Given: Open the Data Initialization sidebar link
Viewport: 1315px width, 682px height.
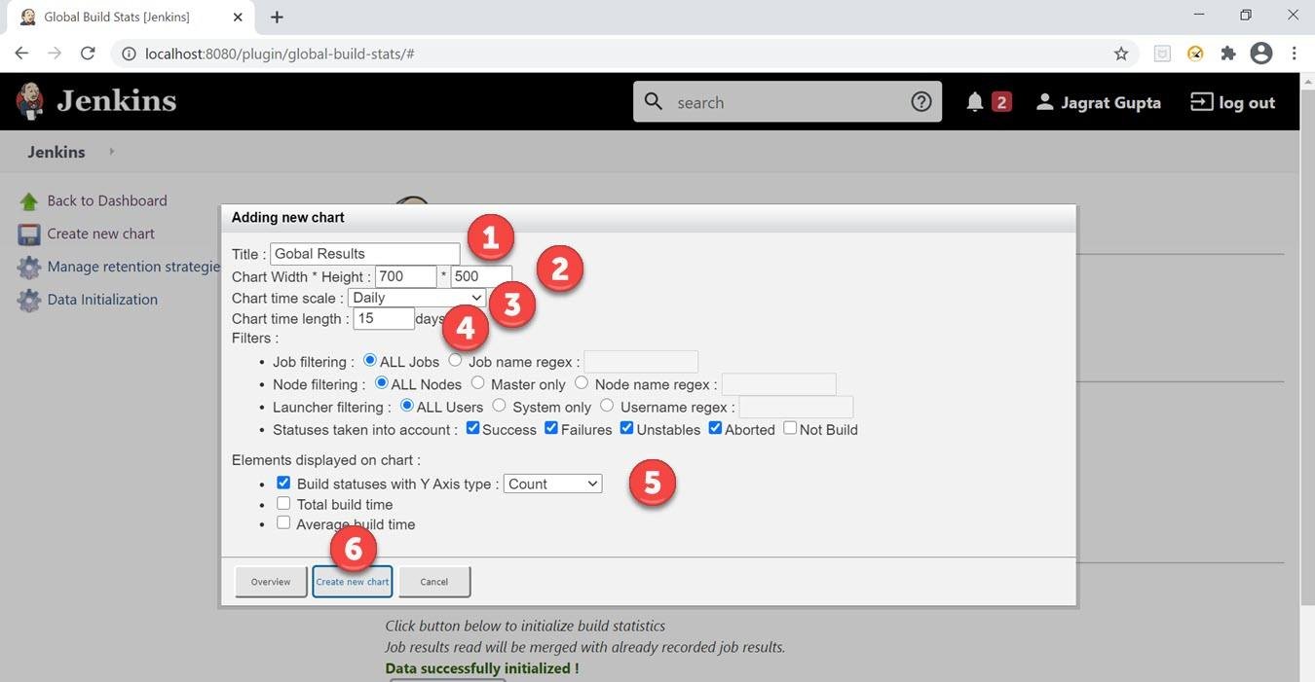Looking at the screenshot, I should [102, 300].
